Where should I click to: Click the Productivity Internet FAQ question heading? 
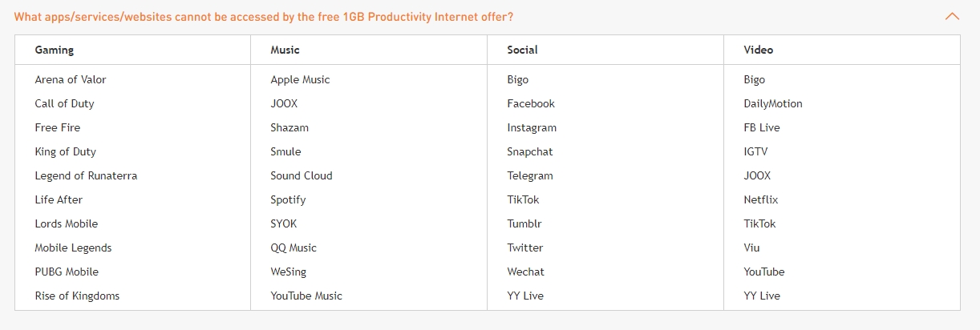point(264,16)
